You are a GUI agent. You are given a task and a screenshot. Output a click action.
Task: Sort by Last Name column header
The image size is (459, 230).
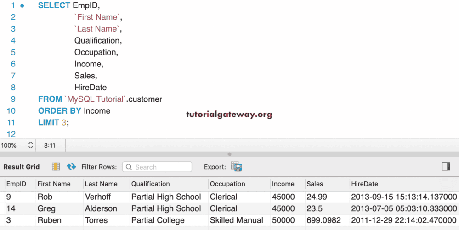pyautogui.click(x=101, y=184)
